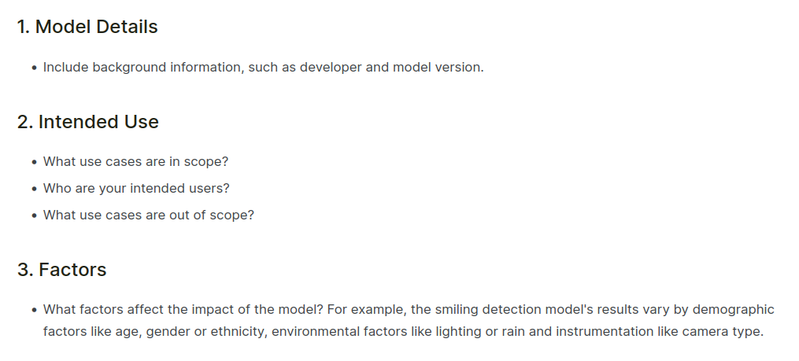Click the word "lighting" in the Factors paragraph
799x361 pixels.
pos(458,331)
